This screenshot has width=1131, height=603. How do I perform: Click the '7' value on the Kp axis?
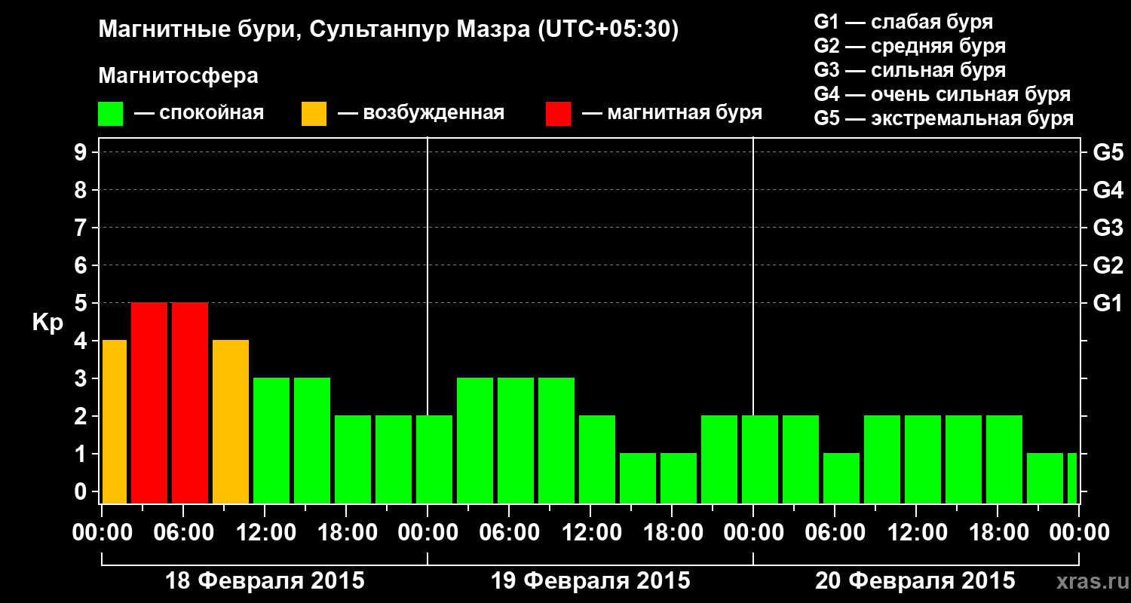coord(82,228)
